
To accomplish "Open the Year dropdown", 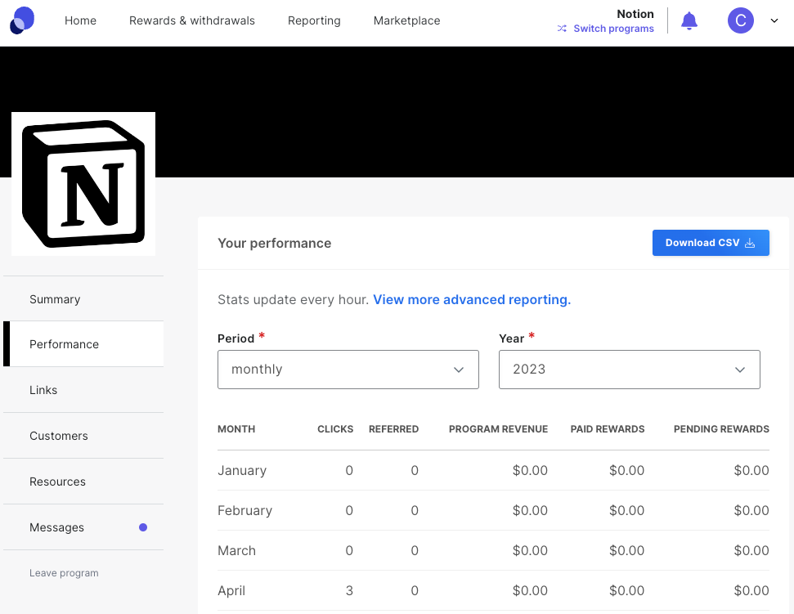I will pyautogui.click(x=629, y=370).
